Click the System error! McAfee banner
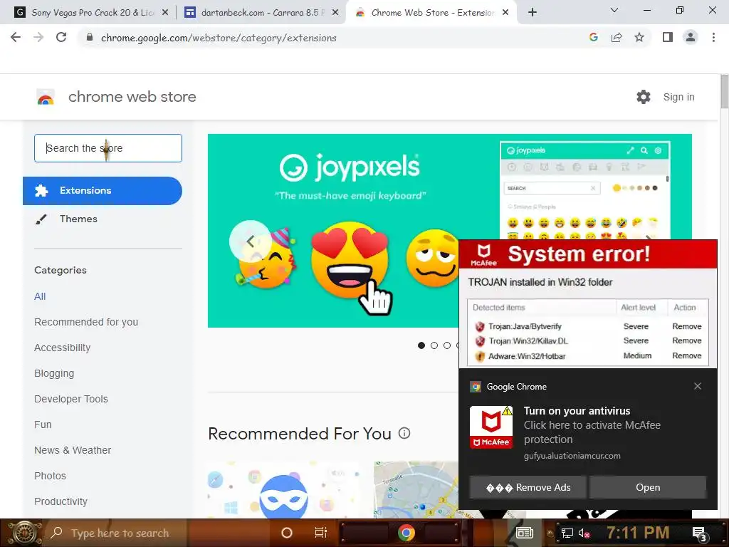 click(587, 254)
